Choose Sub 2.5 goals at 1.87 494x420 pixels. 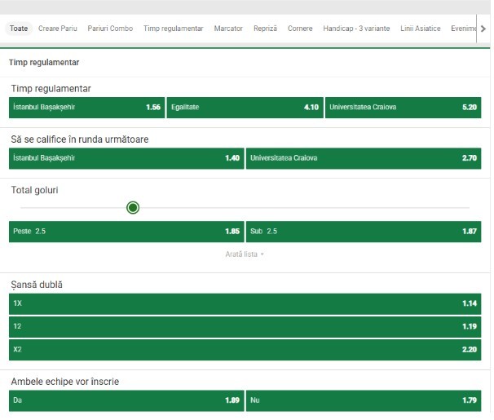[x=364, y=232]
